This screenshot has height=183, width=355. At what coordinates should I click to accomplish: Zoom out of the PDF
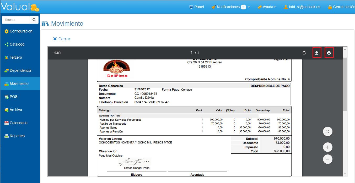(x=327, y=159)
